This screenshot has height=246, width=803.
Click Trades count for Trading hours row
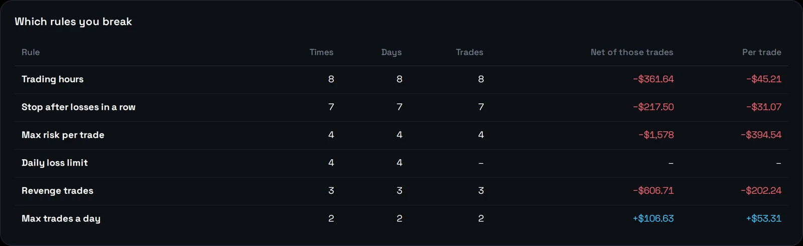(x=481, y=79)
